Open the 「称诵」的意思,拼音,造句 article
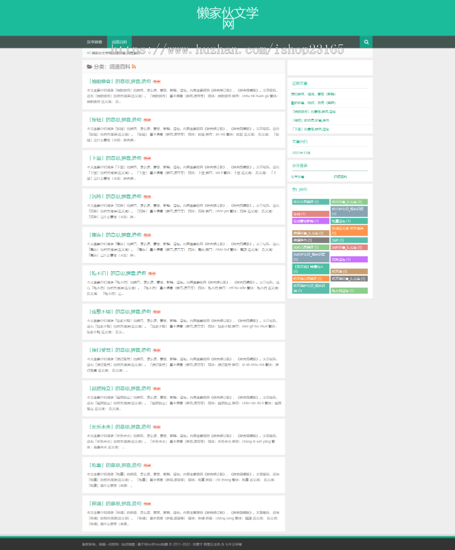This screenshot has width=455, height=550. pyautogui.click(x=114, y=503)
